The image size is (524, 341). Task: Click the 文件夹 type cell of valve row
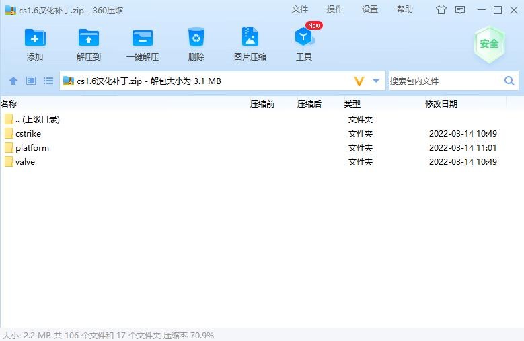click(x=361, y=161)
